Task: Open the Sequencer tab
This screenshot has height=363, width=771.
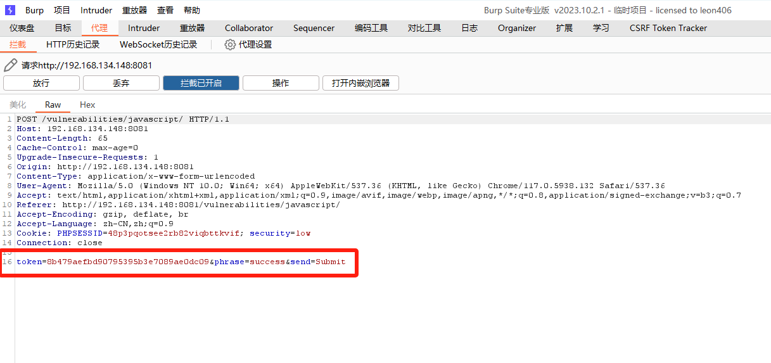Action: coord(314,28)
